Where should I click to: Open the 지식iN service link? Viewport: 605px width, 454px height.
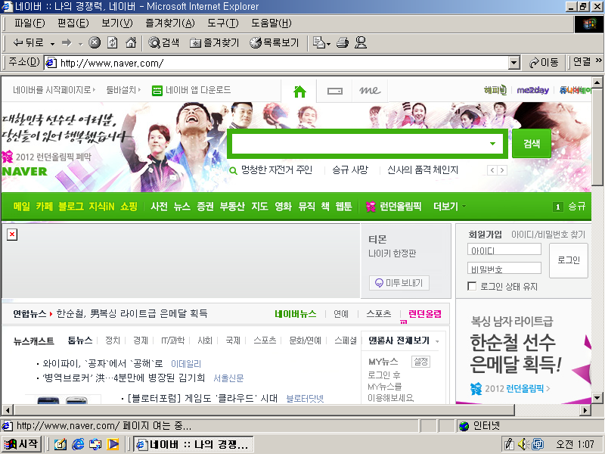pos(102,206)
